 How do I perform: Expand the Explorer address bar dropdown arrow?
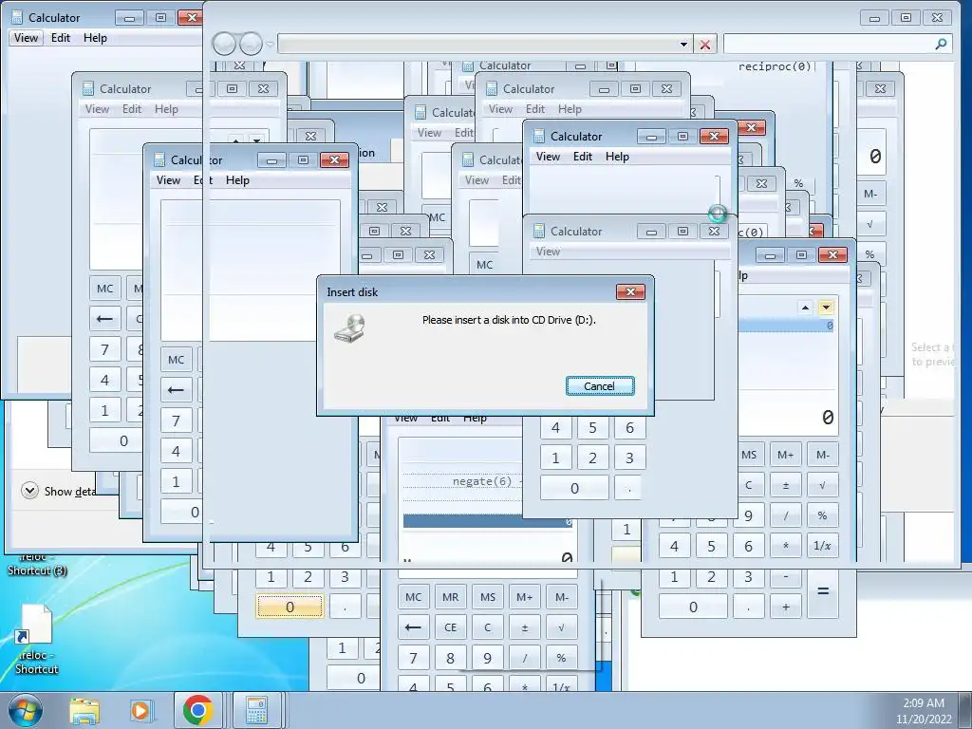click(x=683, y=44)
